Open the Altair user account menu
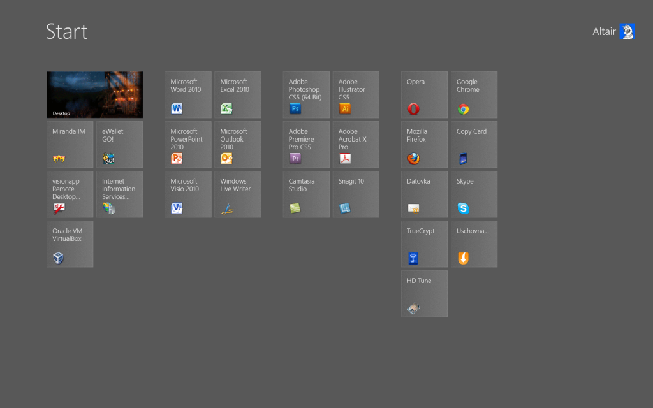Image resolution: width=653 pixels, height=408 pixels. 614,31
